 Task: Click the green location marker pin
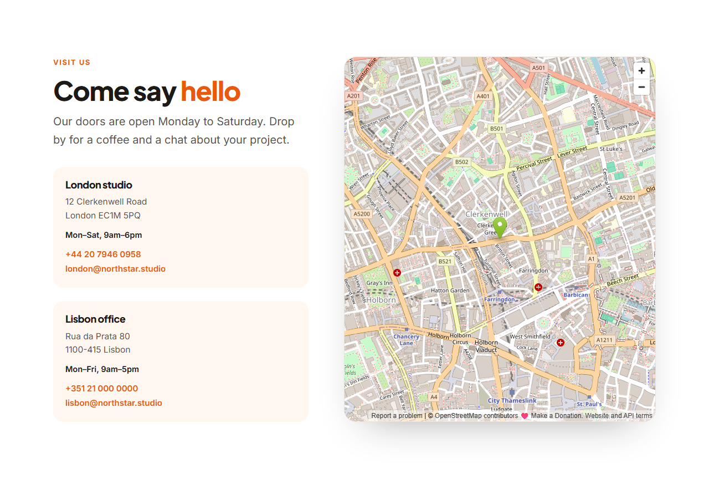(500, 228)
